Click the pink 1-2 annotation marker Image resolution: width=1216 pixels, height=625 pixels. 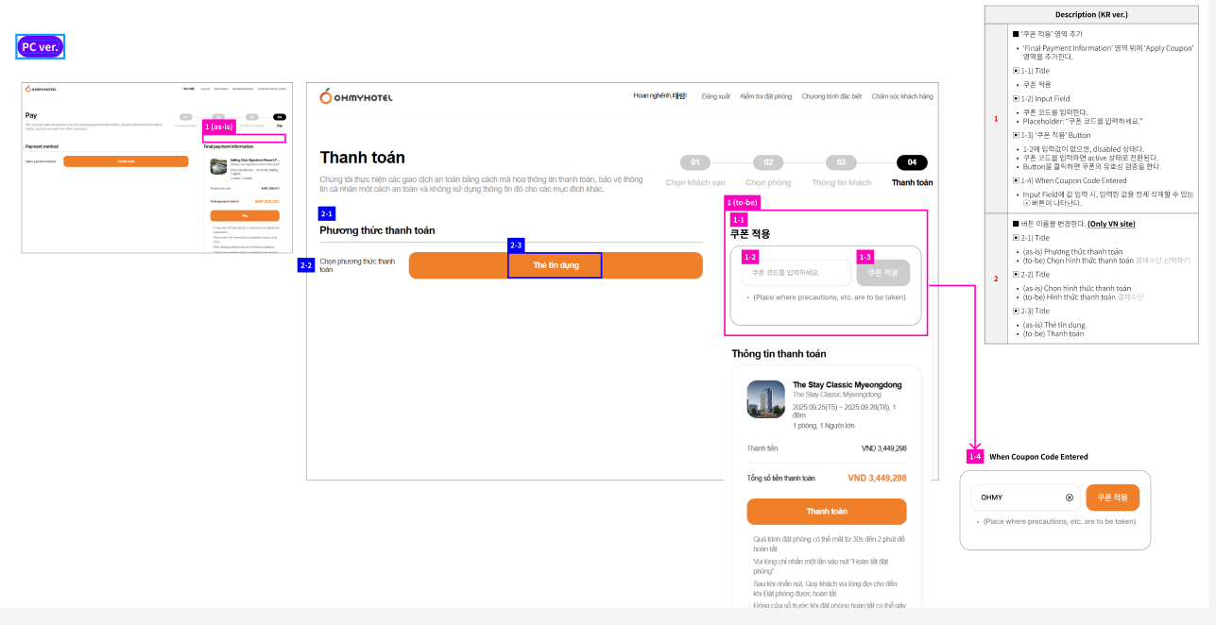pyautogui.click(x=750, y=257)
